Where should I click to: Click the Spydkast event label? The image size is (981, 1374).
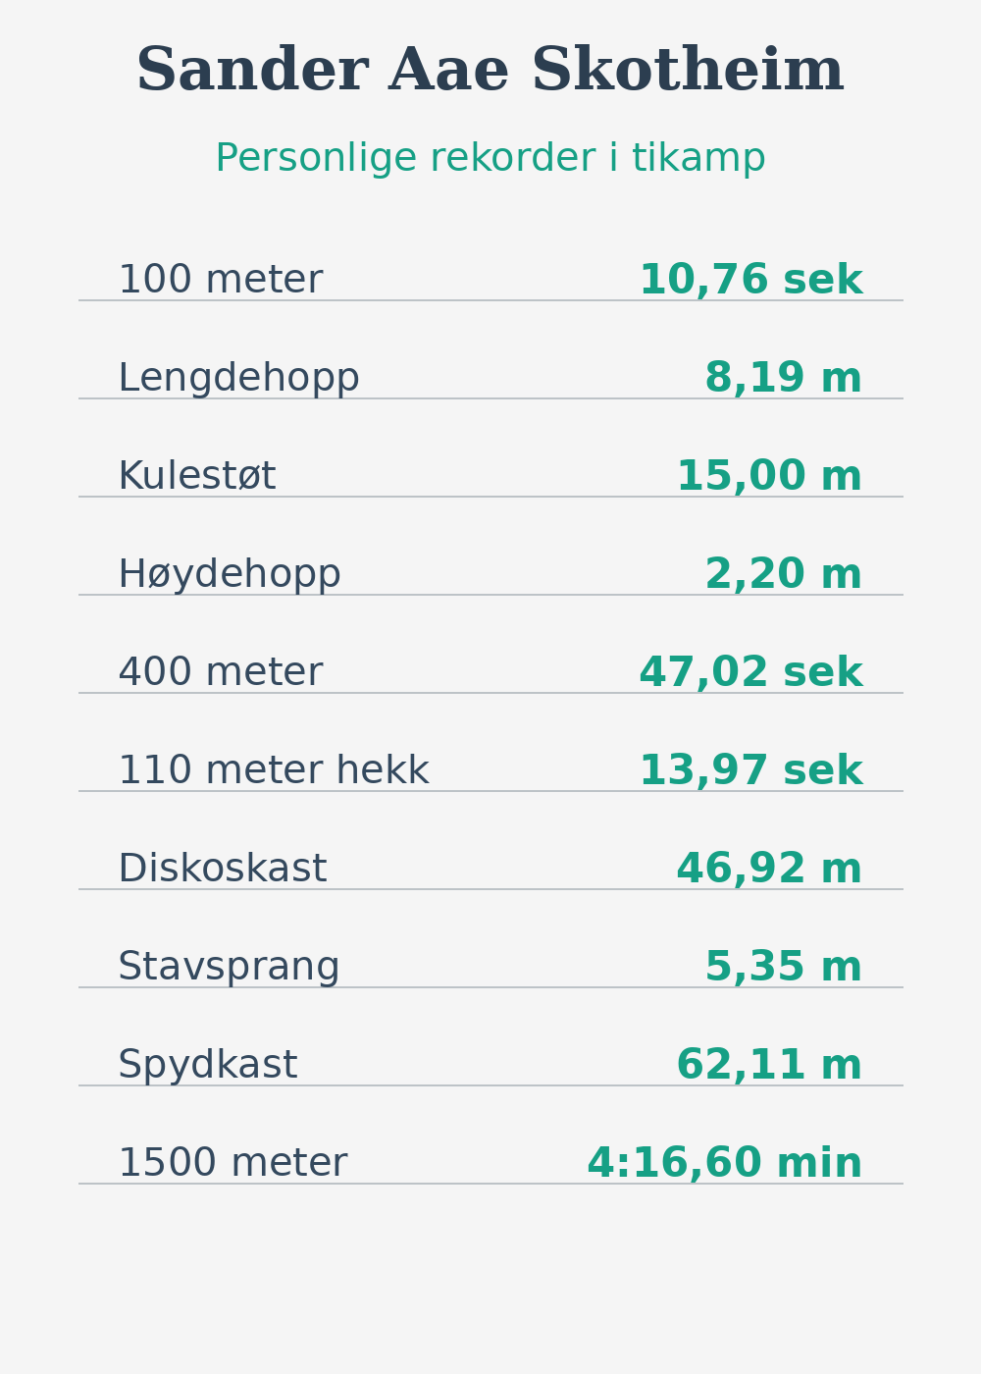pyautogui.click(x=207, y=1066)
